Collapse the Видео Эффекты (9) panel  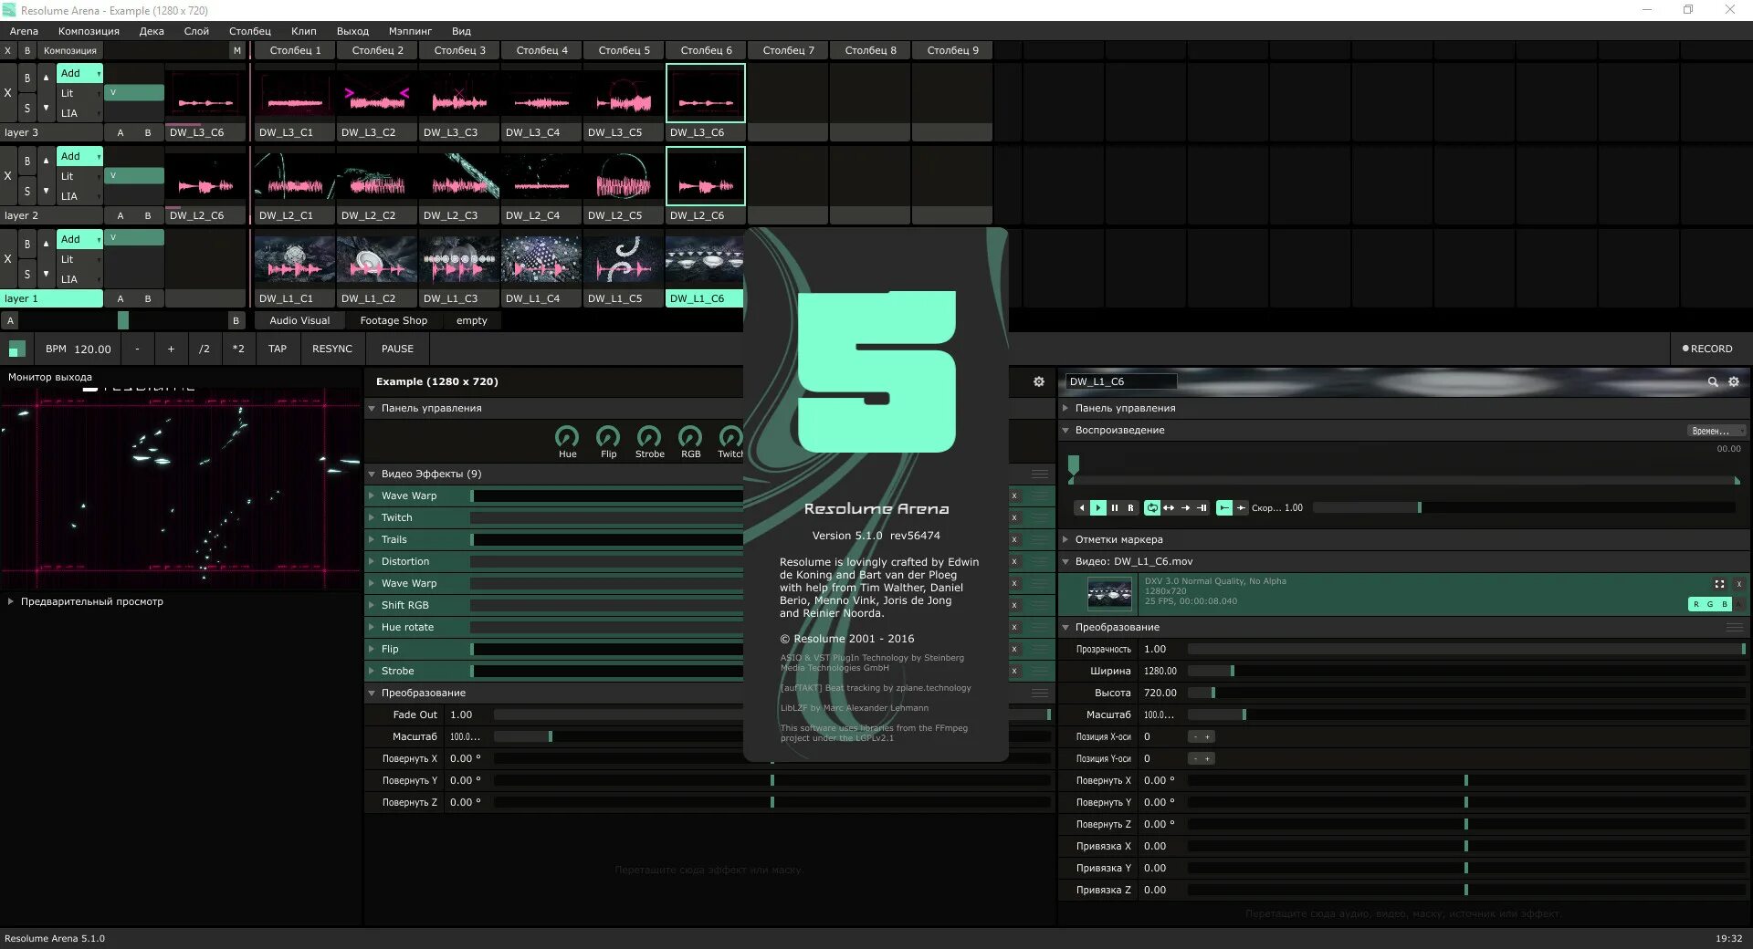(x=372, y=474)
